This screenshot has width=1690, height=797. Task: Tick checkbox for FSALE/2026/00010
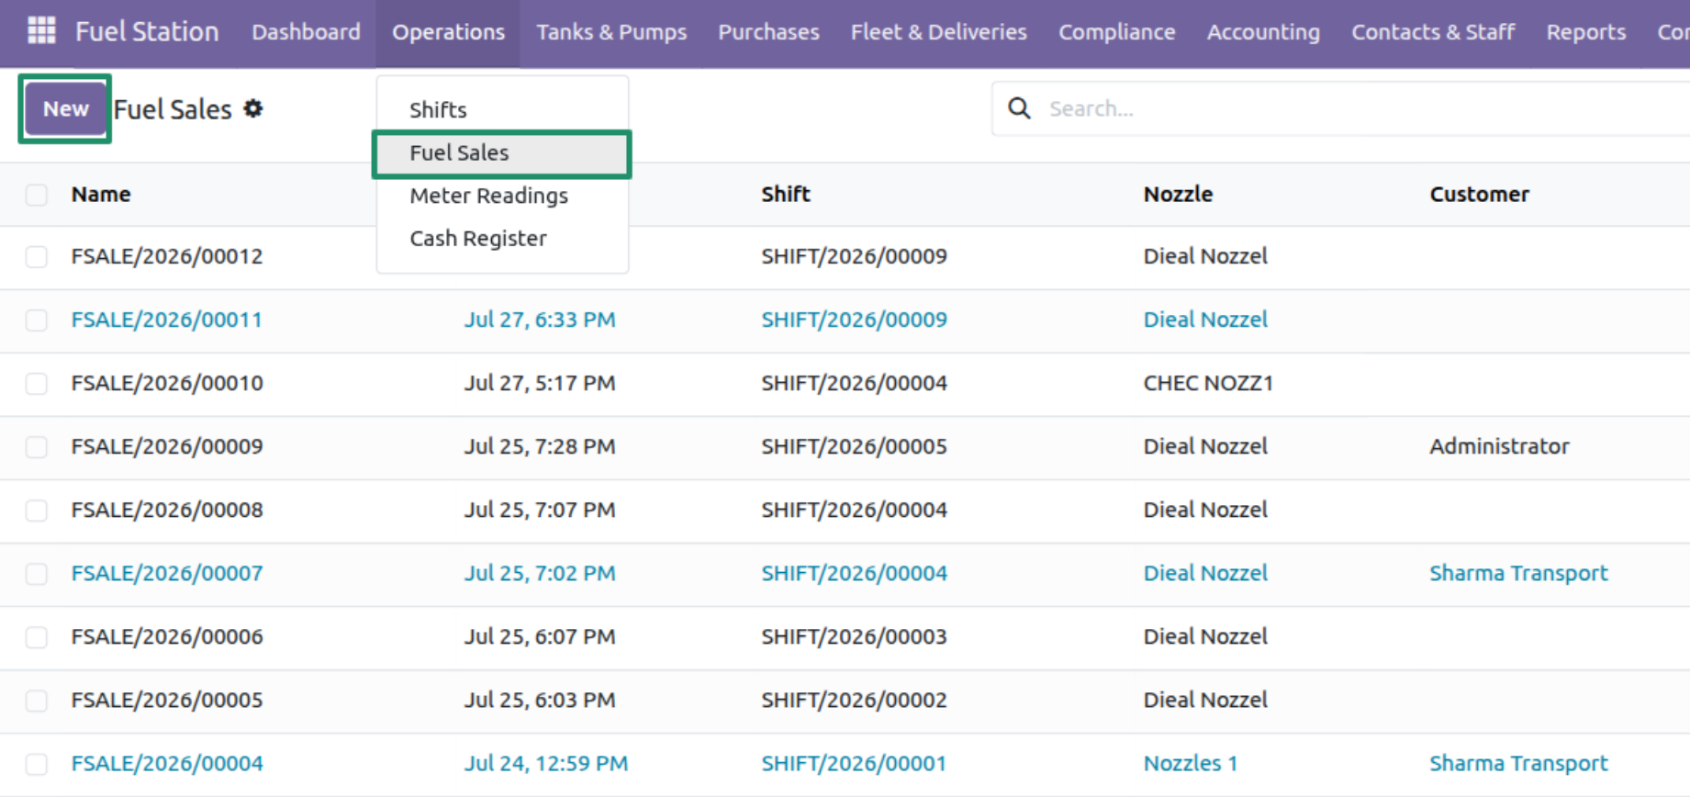tap(37, 383)
